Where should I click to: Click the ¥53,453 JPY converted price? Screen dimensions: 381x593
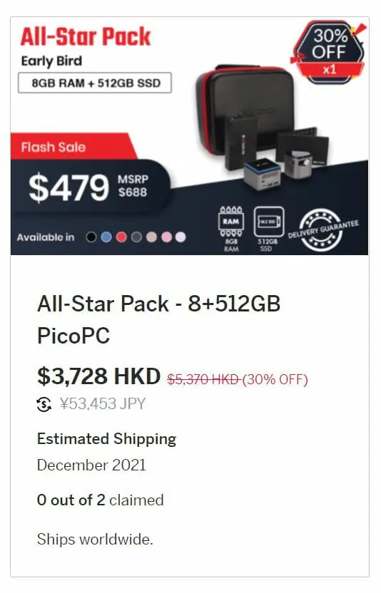pos(103,404)
